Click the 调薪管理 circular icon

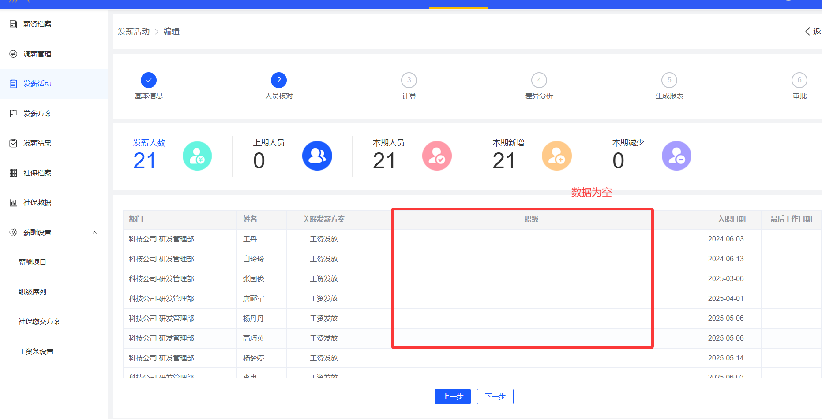click(13, 54)
